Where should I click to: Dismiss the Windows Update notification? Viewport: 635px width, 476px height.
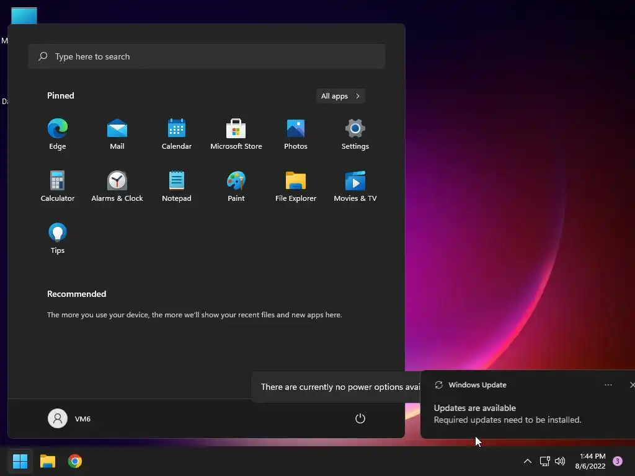tap(632, 385)
